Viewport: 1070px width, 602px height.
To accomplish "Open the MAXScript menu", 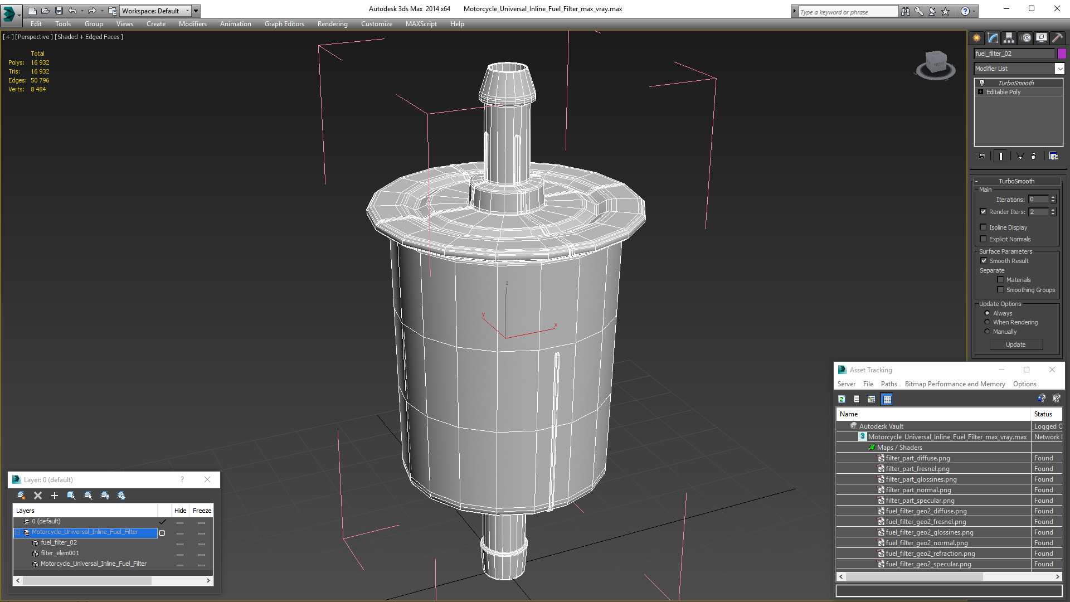I will pos(421,24).
